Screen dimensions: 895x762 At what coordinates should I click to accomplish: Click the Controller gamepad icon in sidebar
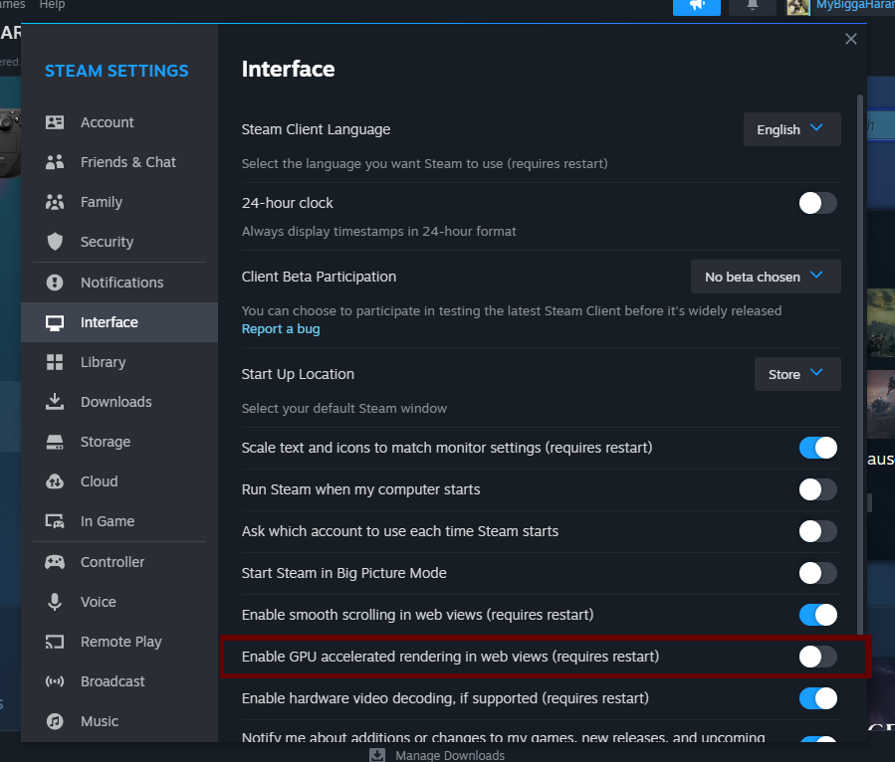coord(55,562)
